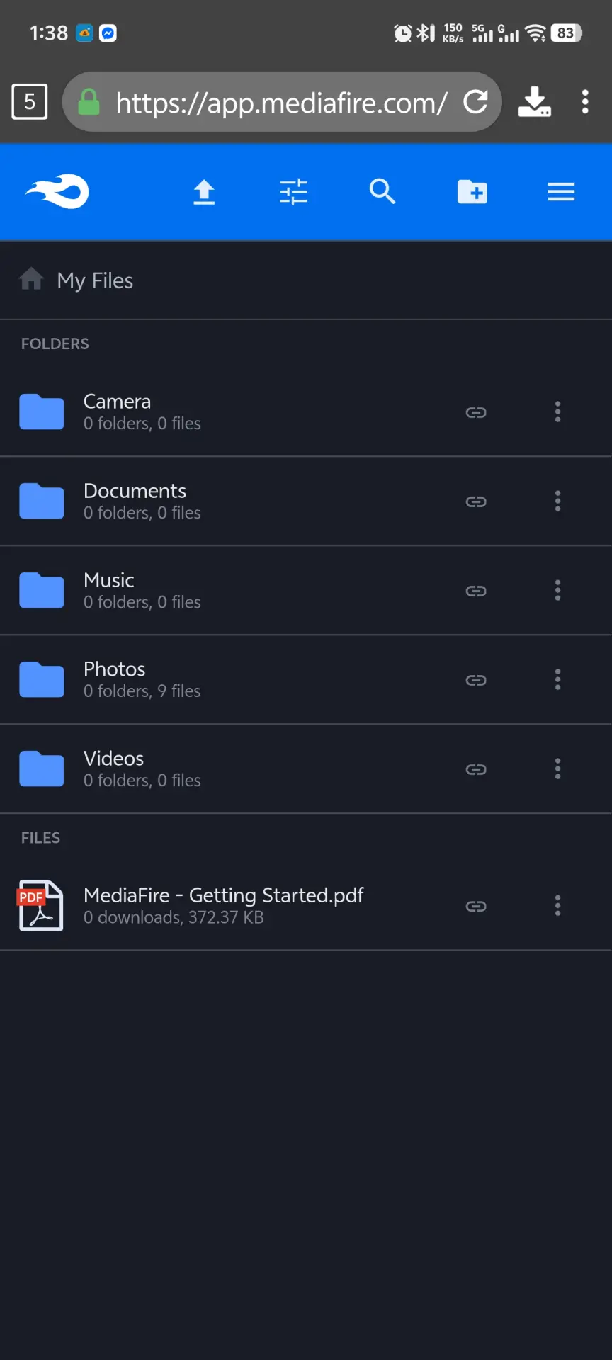Tap the FOLDERS section header
Screen dimensions: 612x1360
(55, 344)
